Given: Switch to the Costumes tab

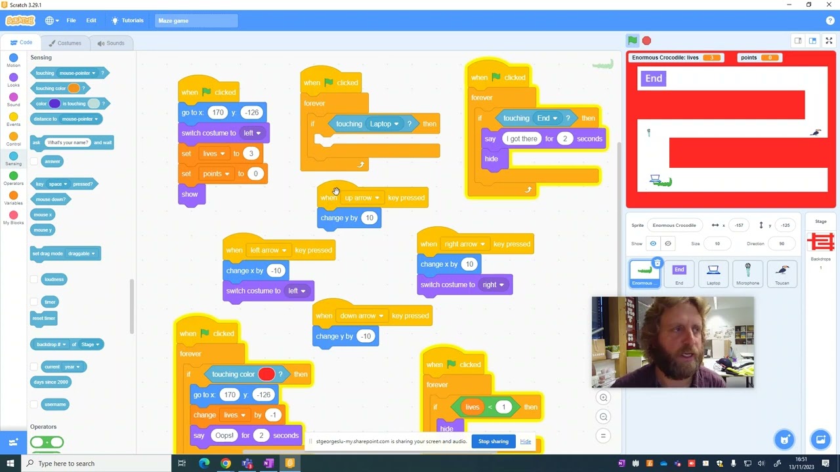Looking at the screenshot, I should click(64, 43).
